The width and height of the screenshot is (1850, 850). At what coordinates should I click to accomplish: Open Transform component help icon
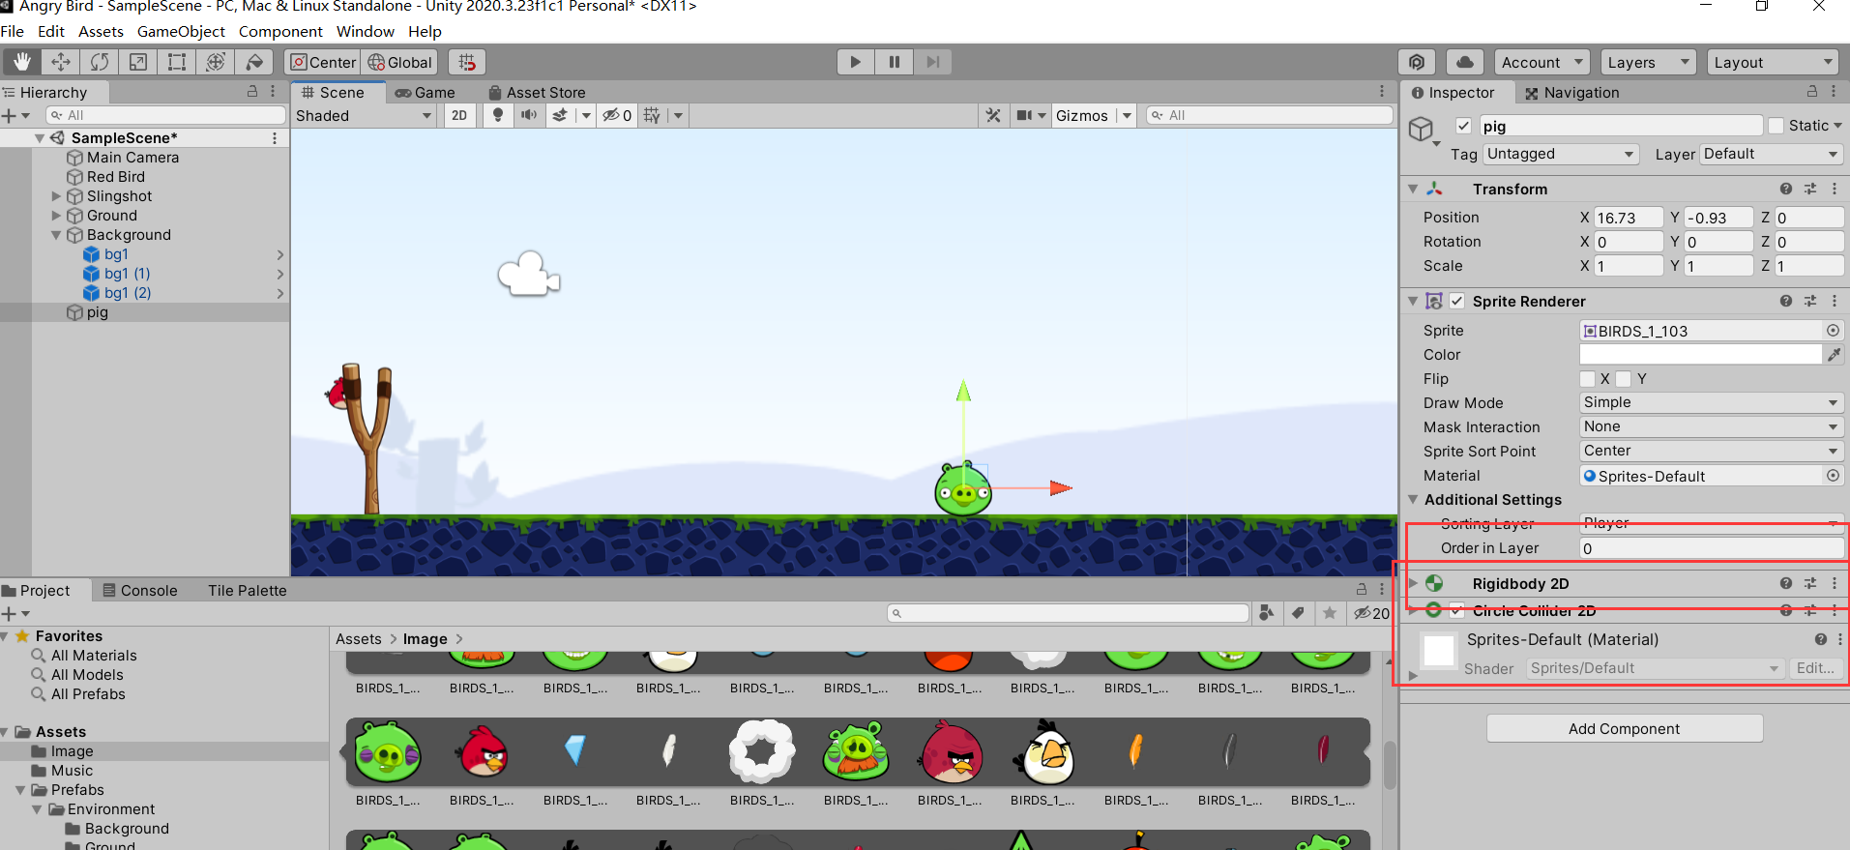1785,189
